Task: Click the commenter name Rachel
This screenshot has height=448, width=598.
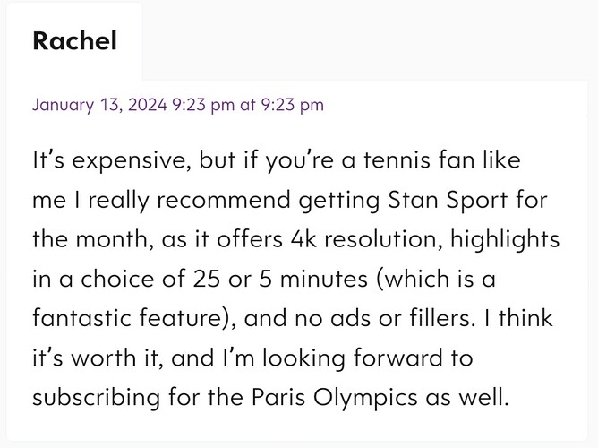Action: click(x=75, y=40)
